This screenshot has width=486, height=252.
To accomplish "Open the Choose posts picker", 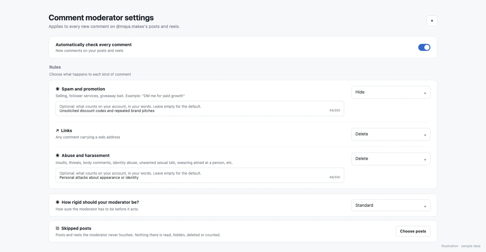I will (413, 231).
